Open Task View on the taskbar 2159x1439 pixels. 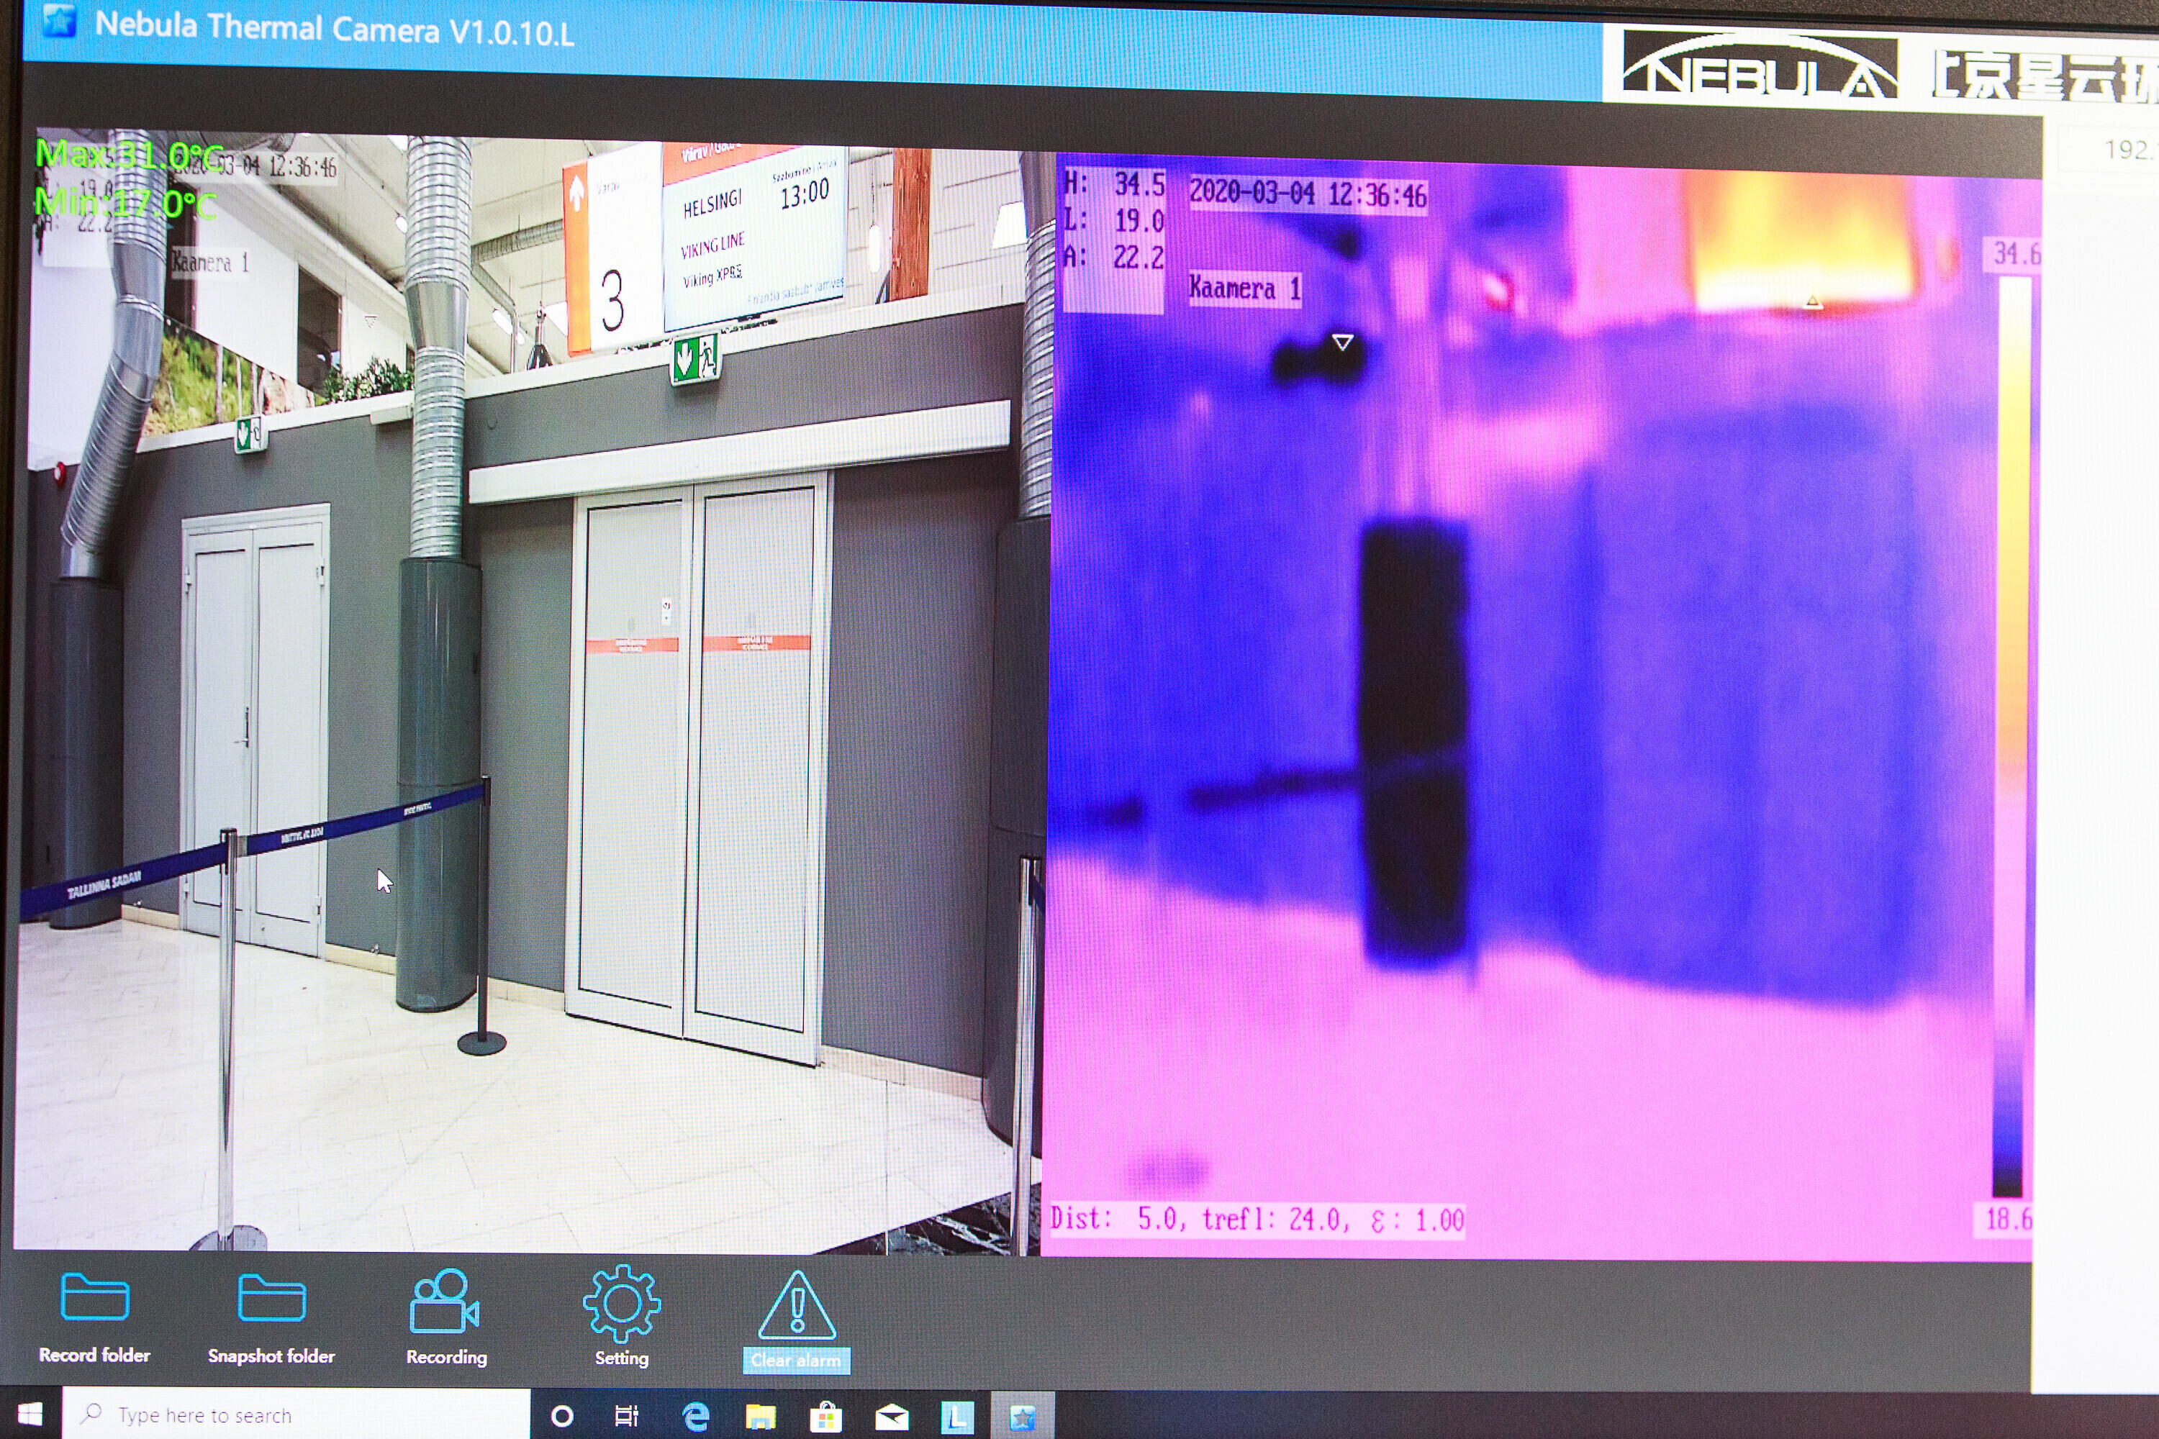pos(627,1416)
